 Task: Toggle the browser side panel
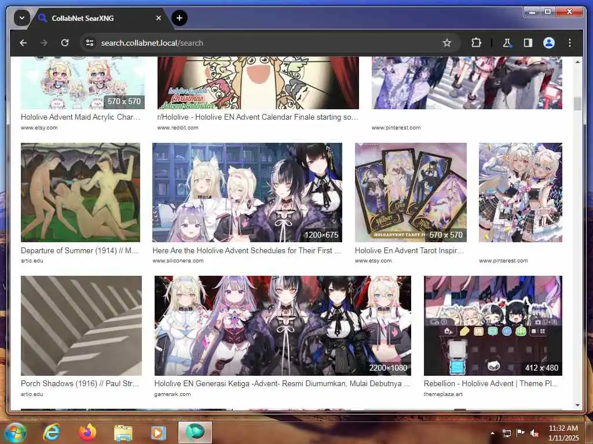528,43
